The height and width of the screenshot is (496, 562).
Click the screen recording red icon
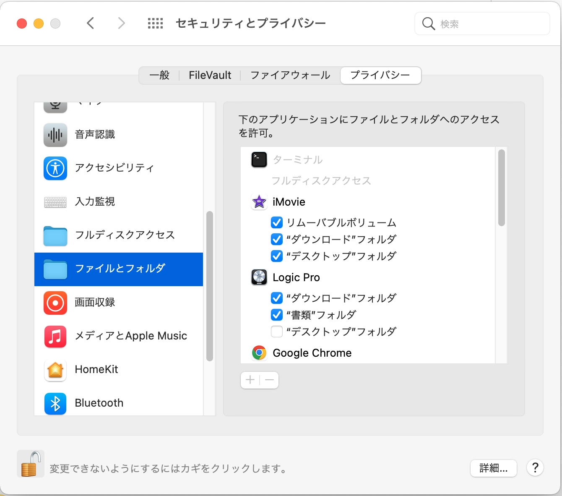pos(55,303)
